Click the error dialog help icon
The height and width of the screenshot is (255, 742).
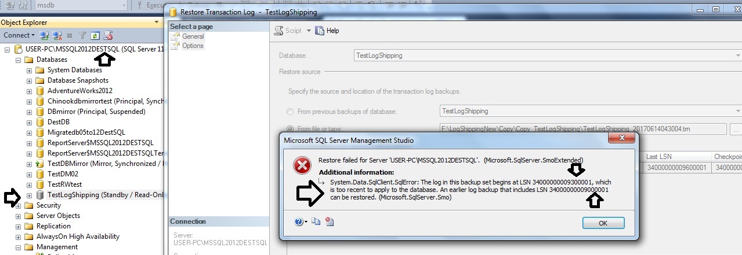tap(299, 221)
